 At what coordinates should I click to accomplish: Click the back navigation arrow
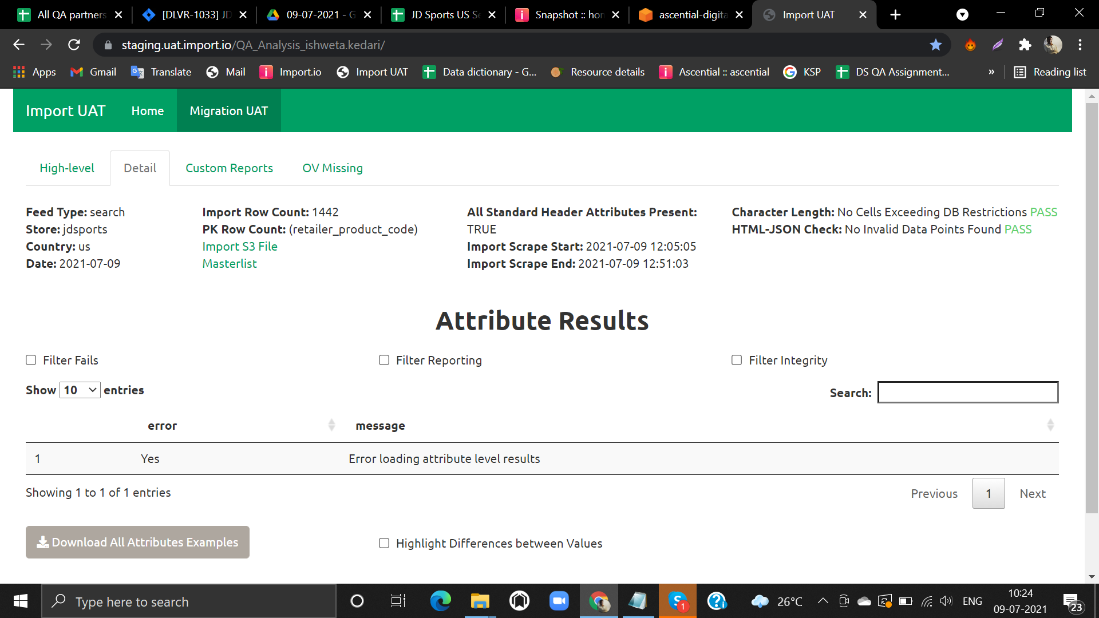[19, 45]
